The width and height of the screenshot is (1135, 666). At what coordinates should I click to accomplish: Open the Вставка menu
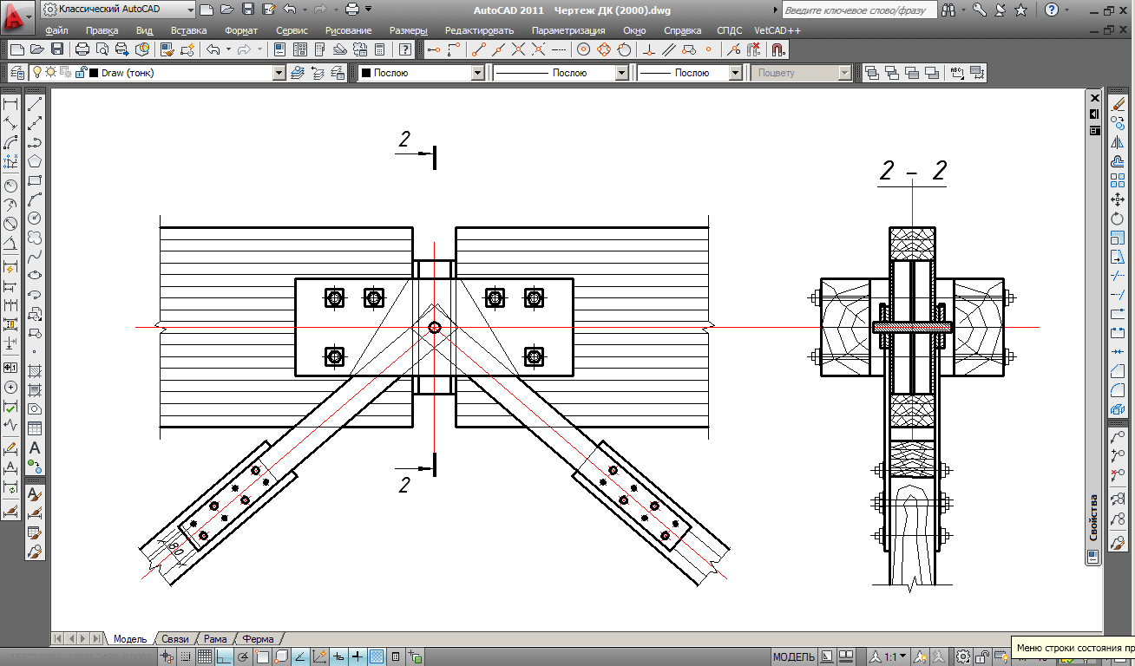tap(188, 30)
